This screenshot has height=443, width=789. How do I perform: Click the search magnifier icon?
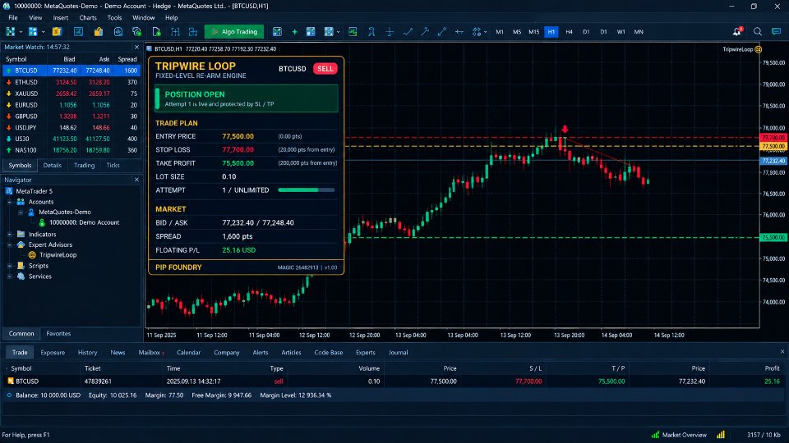click(757, 32)
